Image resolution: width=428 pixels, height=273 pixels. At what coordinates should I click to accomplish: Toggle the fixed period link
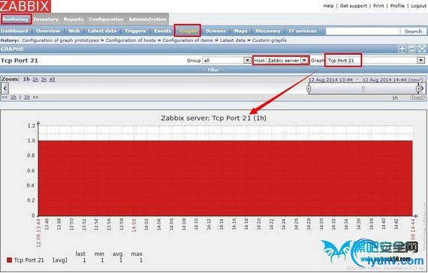[417, 97]
